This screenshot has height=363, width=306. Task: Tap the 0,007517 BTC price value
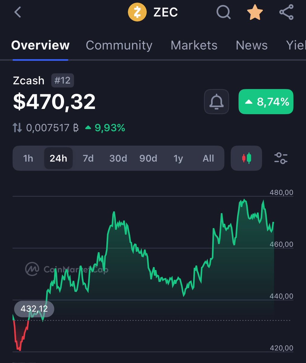click(53, 128)
